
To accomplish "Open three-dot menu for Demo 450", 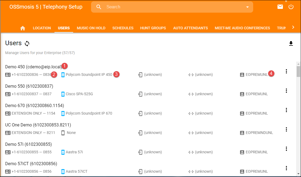I will pyautogui.click(x=286, y=71).
